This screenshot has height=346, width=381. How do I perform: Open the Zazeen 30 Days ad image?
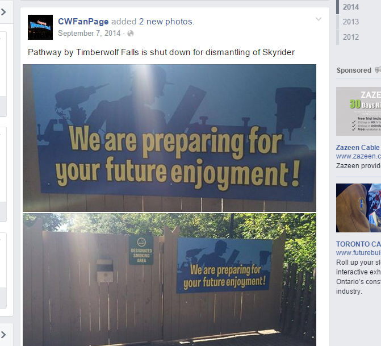coord(358,111)
